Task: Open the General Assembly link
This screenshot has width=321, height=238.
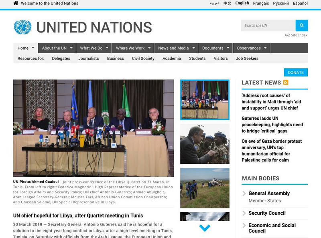Action: pyautogui.click(x=269, y=194)
